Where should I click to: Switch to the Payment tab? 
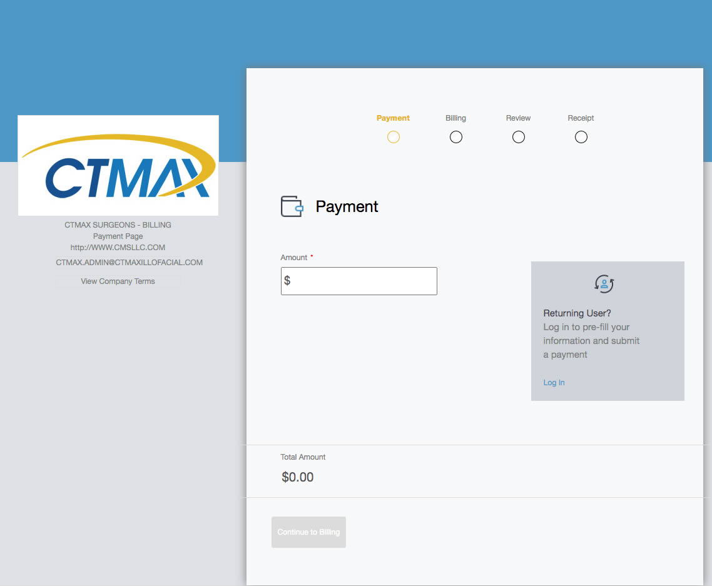pyautogui.click(x=393, y=118)
